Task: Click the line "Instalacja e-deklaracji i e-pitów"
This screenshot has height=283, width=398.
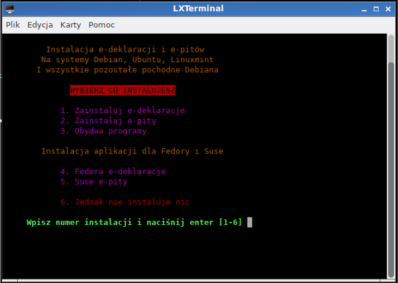Action: tap(125, 50)
